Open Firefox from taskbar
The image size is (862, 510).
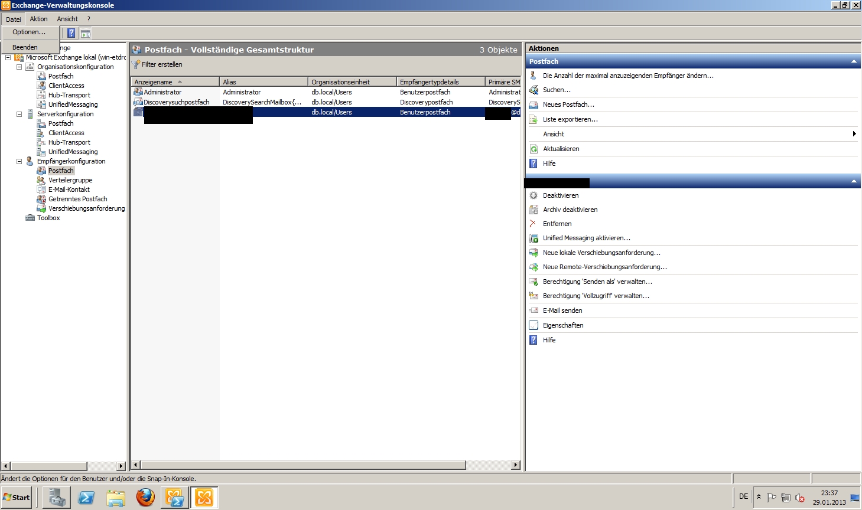coord(145,498)
